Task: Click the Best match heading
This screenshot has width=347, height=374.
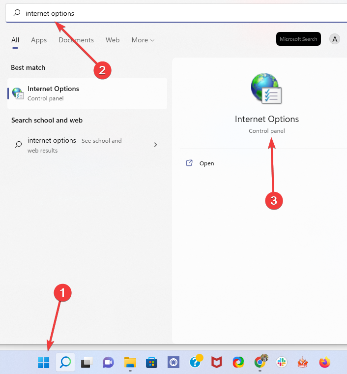Action: click(28, 67)
